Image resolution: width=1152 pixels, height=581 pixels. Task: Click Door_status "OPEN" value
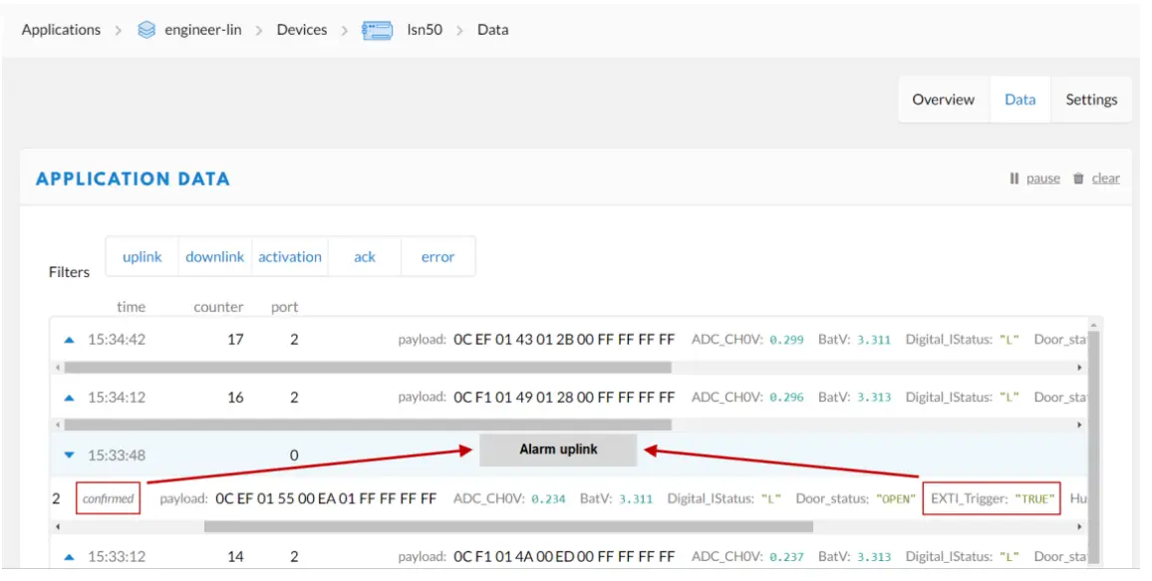[x=896, y=498]
